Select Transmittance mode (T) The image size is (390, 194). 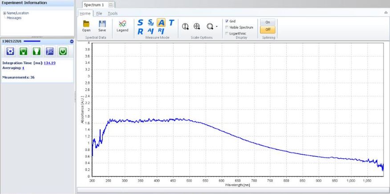pyautogui.click(x=171, y=22)
